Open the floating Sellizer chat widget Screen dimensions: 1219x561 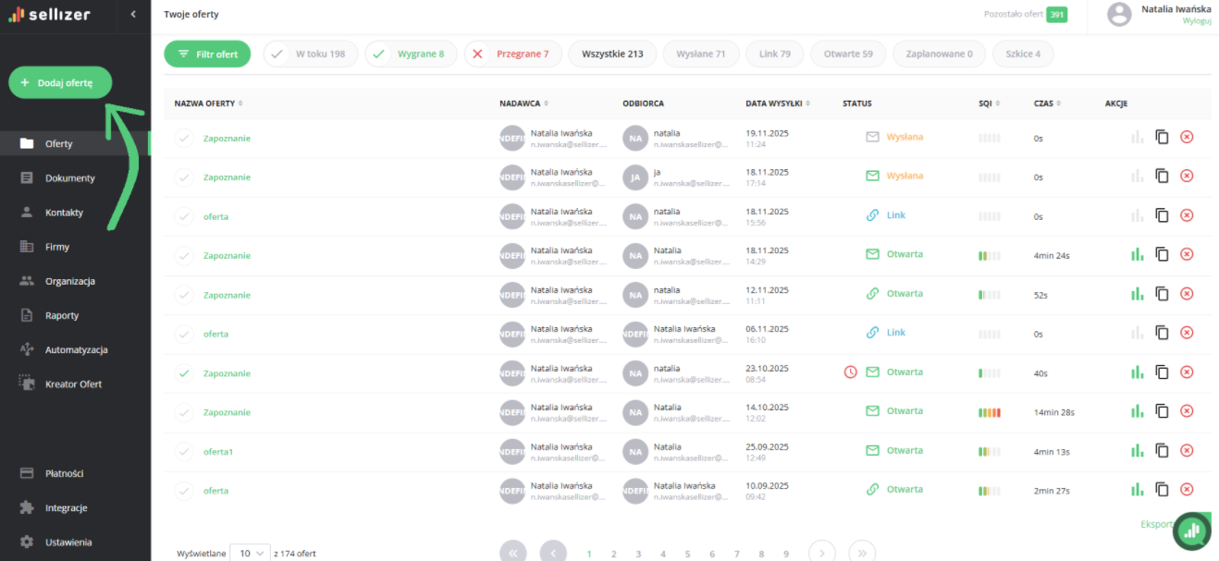click(1191, 531)
